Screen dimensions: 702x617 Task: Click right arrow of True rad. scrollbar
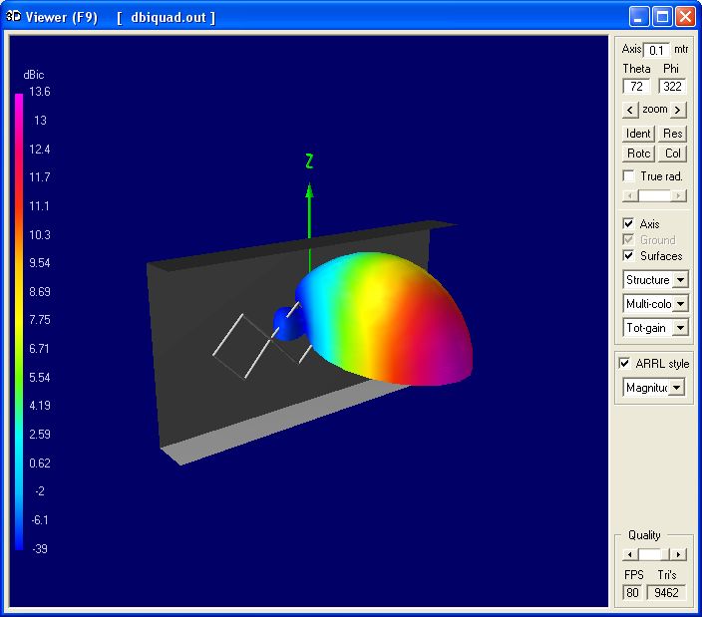coord(679,196)
